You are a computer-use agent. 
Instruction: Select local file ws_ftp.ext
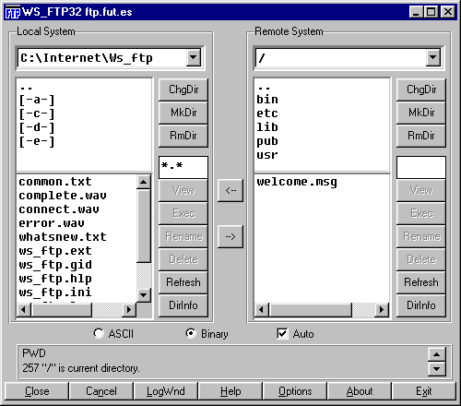pos(55,251)
